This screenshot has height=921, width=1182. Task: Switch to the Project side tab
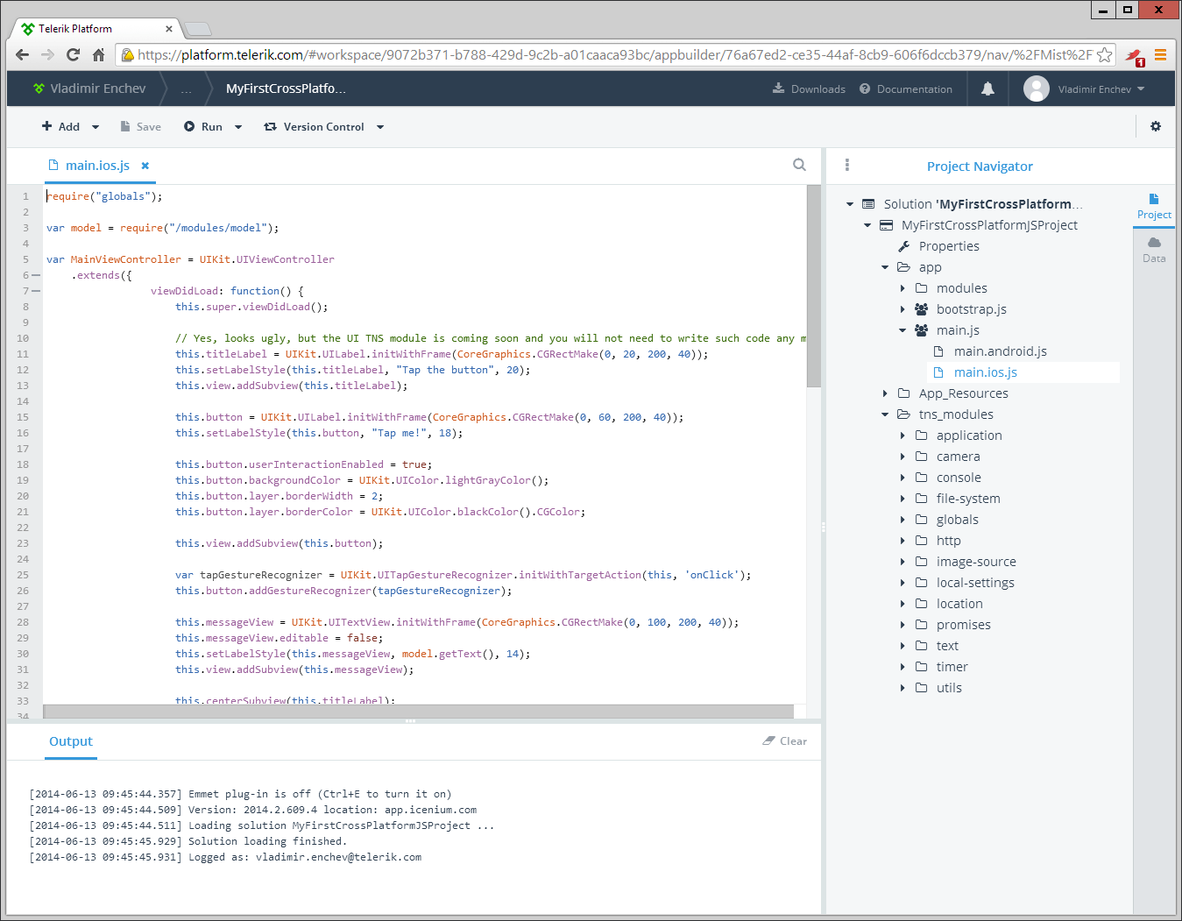[x=1154, y=207]
